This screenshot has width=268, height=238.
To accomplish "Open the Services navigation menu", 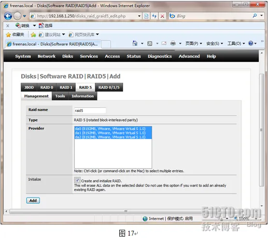I will pyautogui.click(x=89, y=56).
